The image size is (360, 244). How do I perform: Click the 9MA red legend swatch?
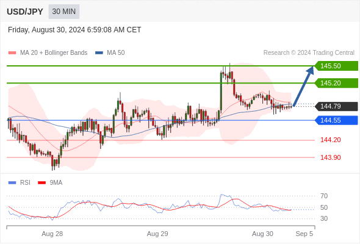point(41,183)
